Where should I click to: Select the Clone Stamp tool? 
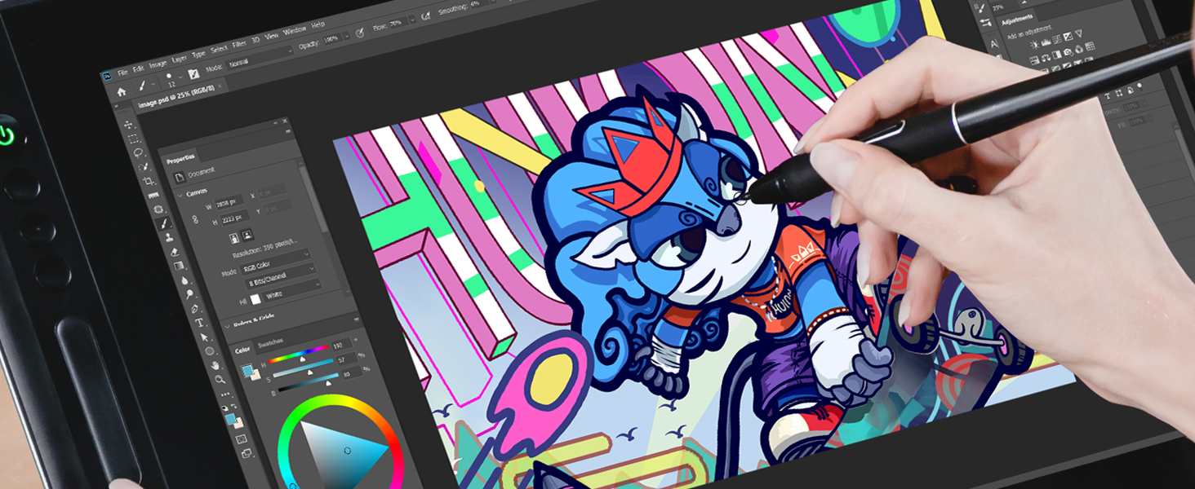[x=169, y=237]
